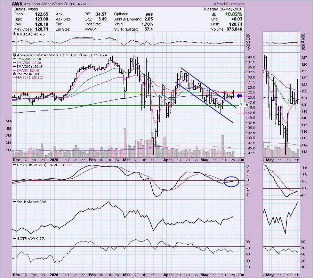The image size is (313, 278).
Task: Click the AWK ticker symbol in the title
Action: [17, 4]
